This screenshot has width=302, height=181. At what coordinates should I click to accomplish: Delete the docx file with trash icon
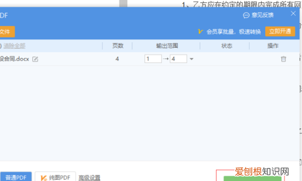point(283,59)
